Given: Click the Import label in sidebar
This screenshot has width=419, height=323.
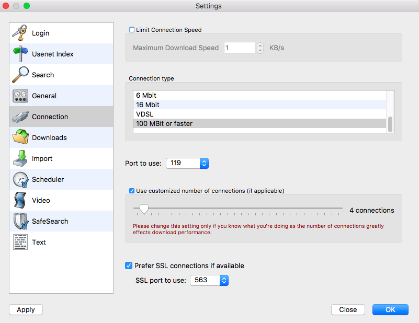Looking at the screenshot, I should click(x=42, y=158).
